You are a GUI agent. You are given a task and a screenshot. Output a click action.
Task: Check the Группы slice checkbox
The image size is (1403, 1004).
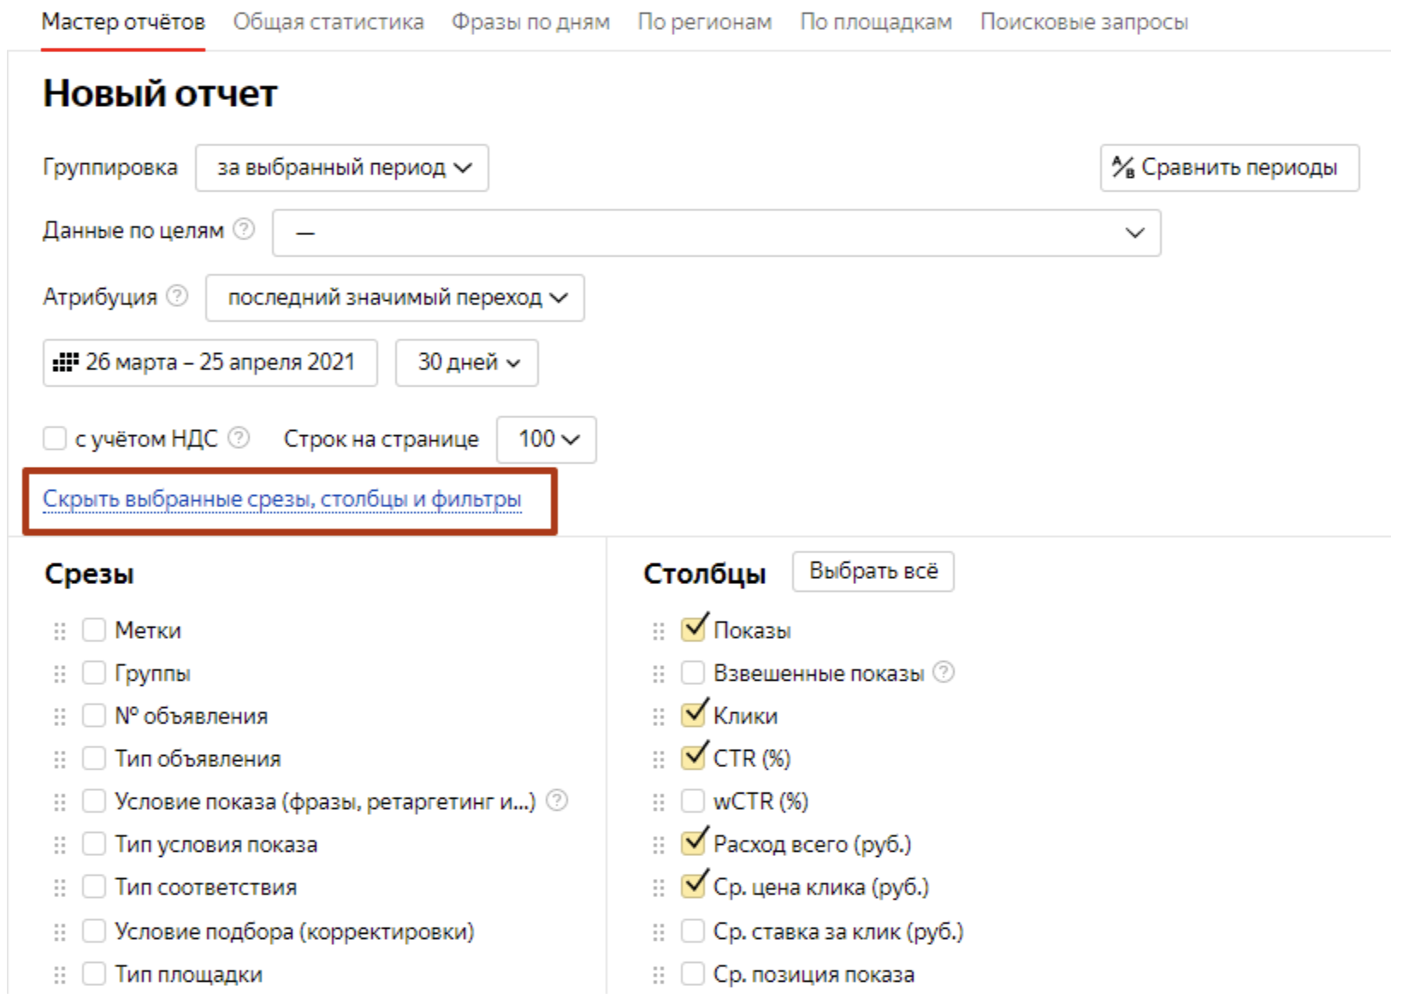coord(94,673)
